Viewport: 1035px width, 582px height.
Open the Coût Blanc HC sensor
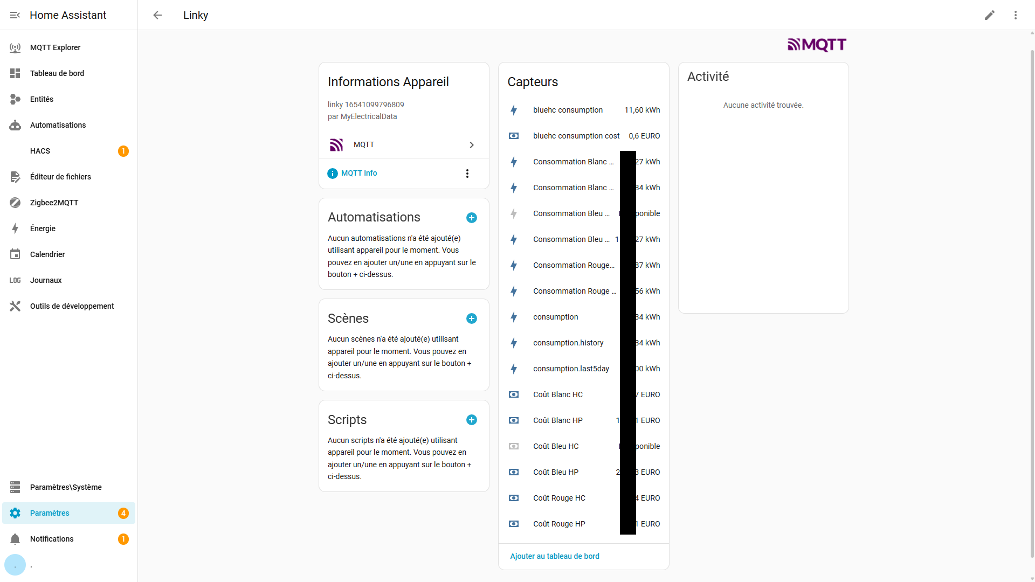coord(558,394)
